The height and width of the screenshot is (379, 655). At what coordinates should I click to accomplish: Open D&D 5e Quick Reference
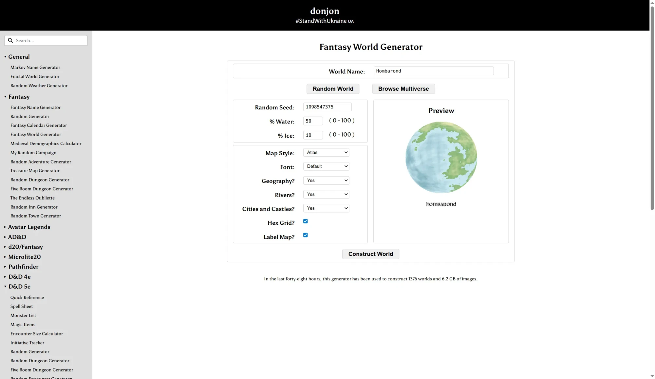pos(27,297)
